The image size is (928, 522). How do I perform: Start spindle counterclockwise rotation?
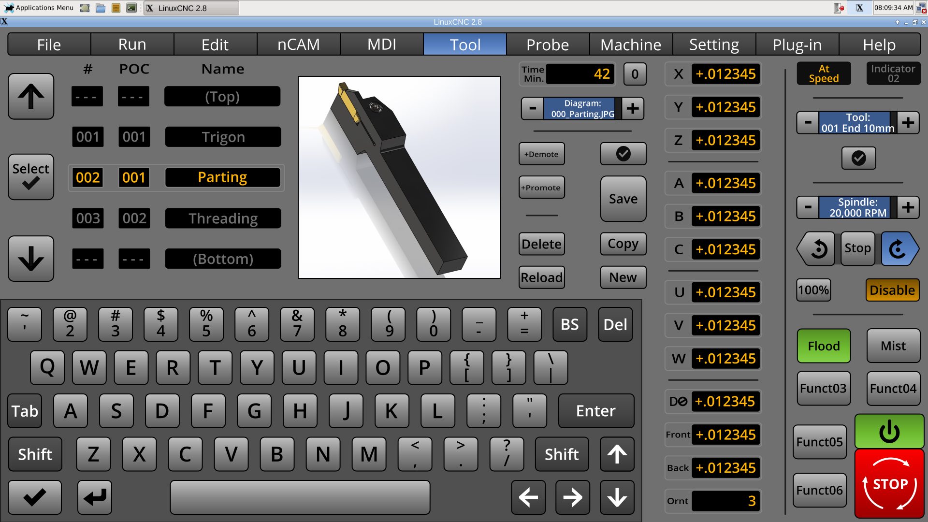coord(816,248)
